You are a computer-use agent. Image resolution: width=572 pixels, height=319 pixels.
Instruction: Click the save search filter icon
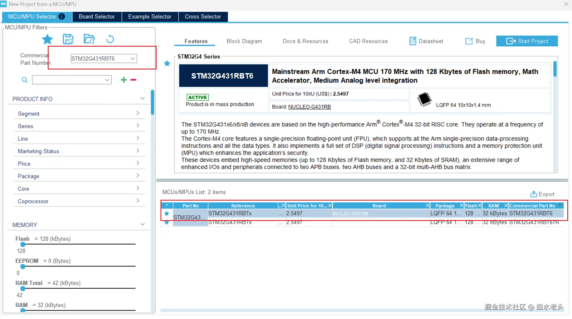68,39
